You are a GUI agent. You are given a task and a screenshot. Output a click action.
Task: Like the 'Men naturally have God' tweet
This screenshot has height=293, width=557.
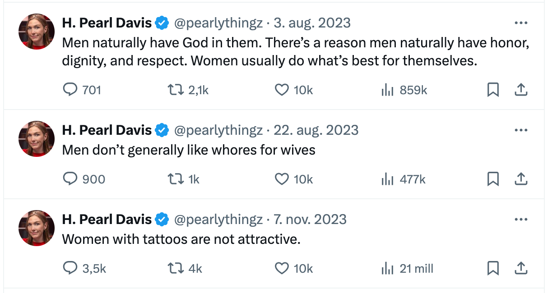click(x=293, y=90)
